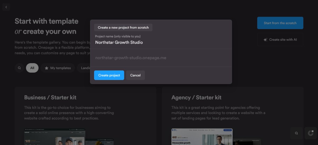The width and height of the screenshot is (318, 145).
Task: Click the star icon in My templates
Action: [x=47, y=68]
